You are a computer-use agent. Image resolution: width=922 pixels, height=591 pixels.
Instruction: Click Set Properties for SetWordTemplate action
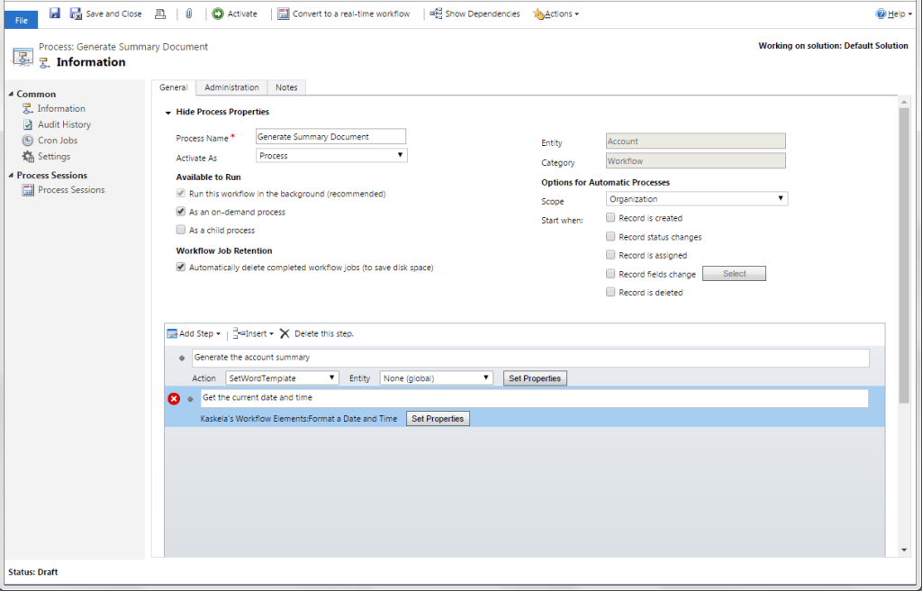pos(535,377)
